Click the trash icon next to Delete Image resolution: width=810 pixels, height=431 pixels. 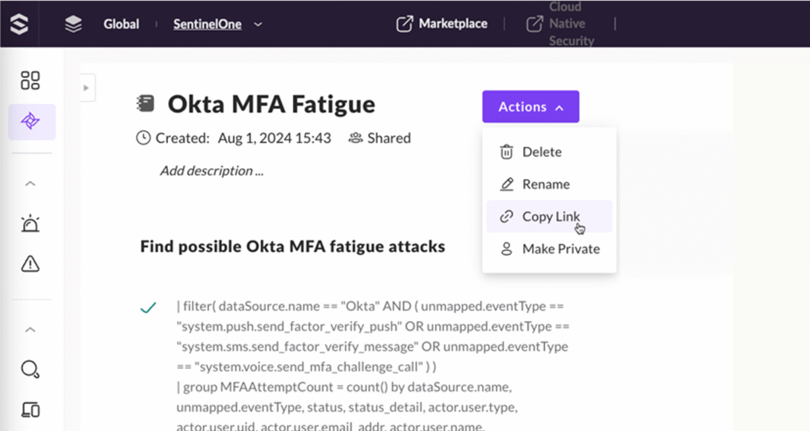point(506,151)
